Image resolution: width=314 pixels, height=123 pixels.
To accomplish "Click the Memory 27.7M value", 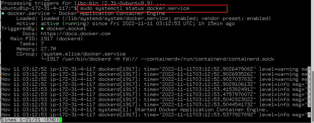I will tap(48, 49).
